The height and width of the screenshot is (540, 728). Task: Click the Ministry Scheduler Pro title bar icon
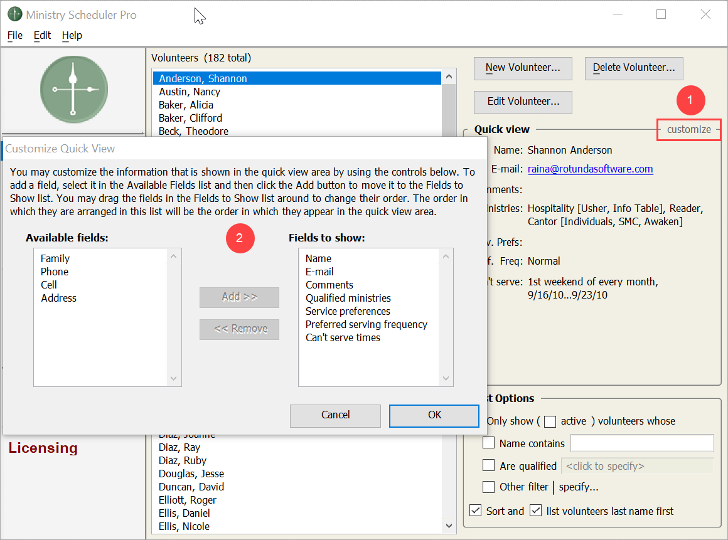[14, 14]
